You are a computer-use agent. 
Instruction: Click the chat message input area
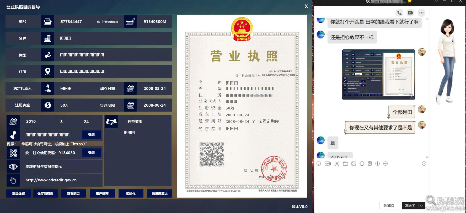click(x=371, y=183)
